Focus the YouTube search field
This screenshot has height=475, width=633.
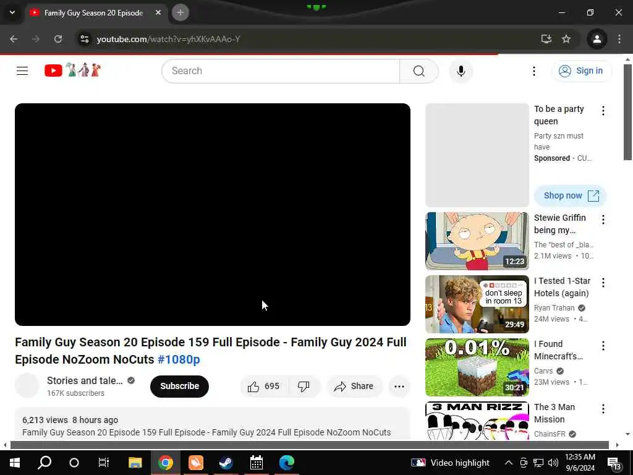pyautogui.click(x=281, y=71)
